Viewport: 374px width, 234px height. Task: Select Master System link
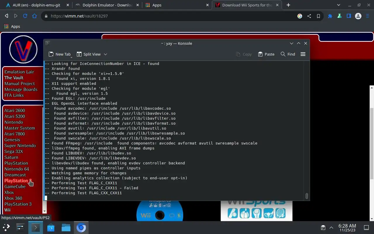(20, 128)
